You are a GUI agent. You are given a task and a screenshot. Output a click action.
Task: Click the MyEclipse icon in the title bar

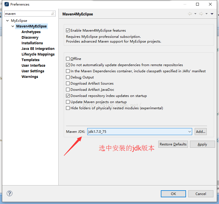pyautogui.click(x=6, y=4)
